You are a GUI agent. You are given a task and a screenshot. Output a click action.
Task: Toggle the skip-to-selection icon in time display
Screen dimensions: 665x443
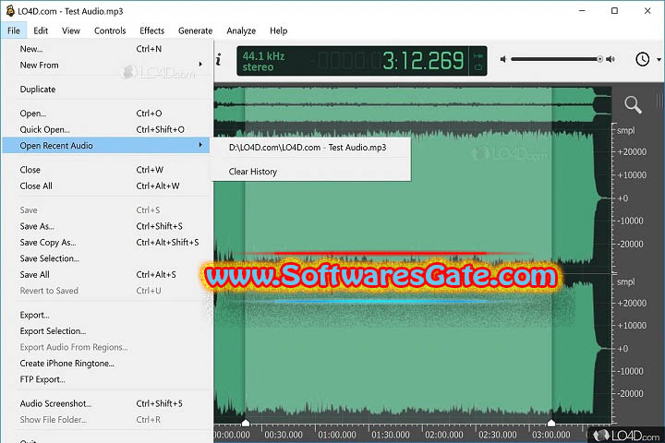tap(478, 56)
